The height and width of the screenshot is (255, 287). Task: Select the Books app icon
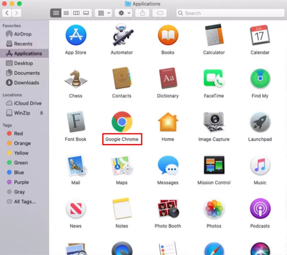pos(168,35)
